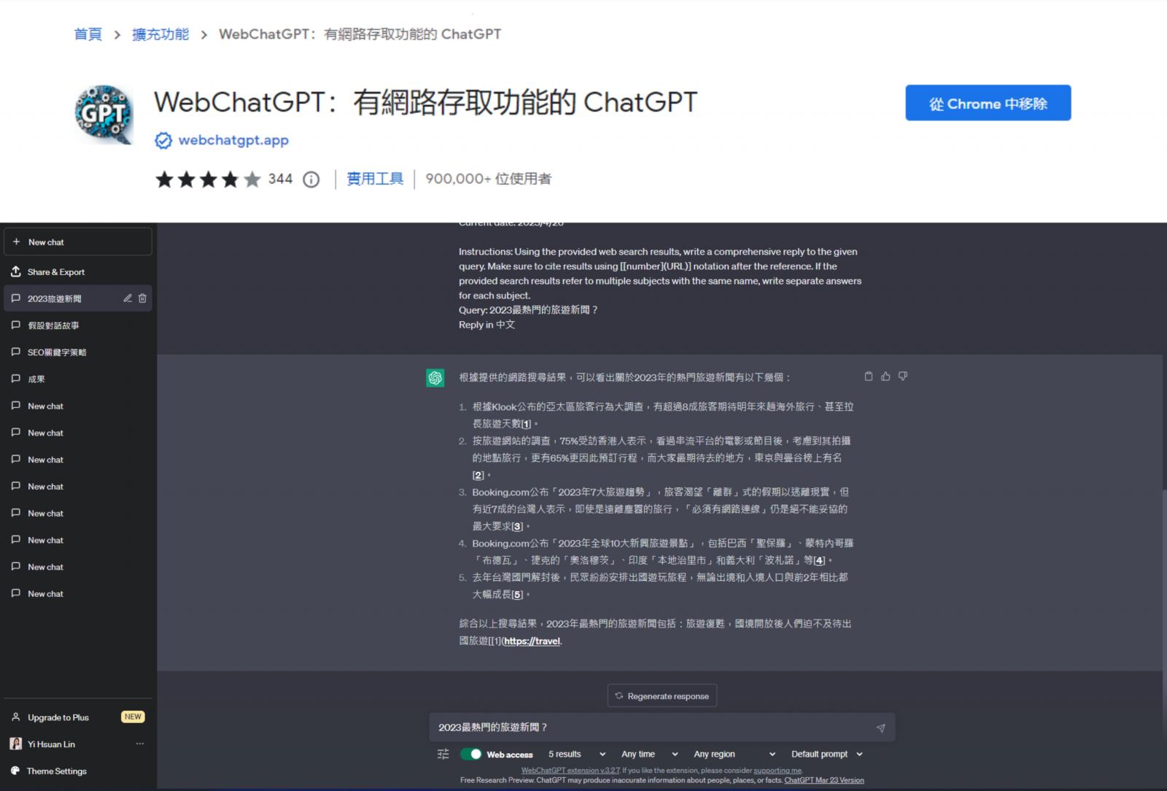Click the refresh icon in Regenerate response
The image size is (1167, 791).
point(619,695)
